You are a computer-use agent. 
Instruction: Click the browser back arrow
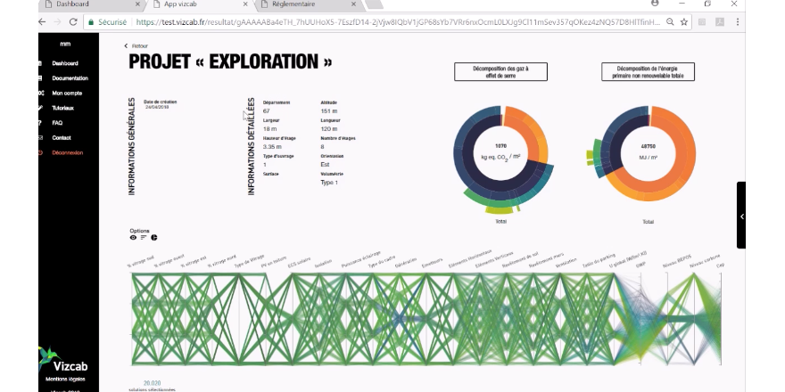coord(42,22)
